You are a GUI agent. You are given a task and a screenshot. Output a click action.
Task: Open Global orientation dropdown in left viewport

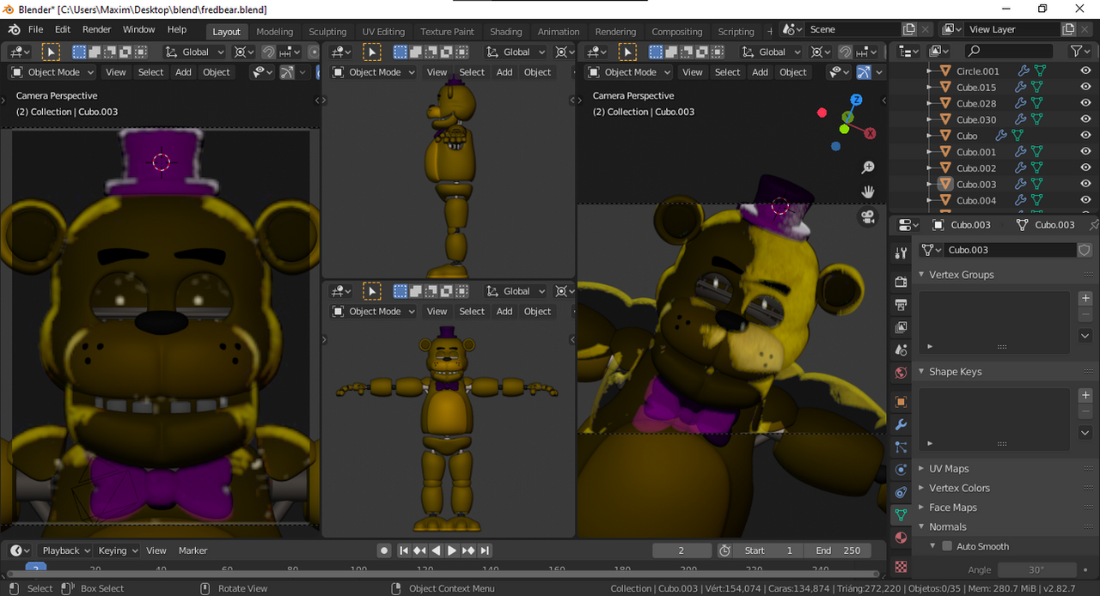pyautogui.click(x=195, y=52)
